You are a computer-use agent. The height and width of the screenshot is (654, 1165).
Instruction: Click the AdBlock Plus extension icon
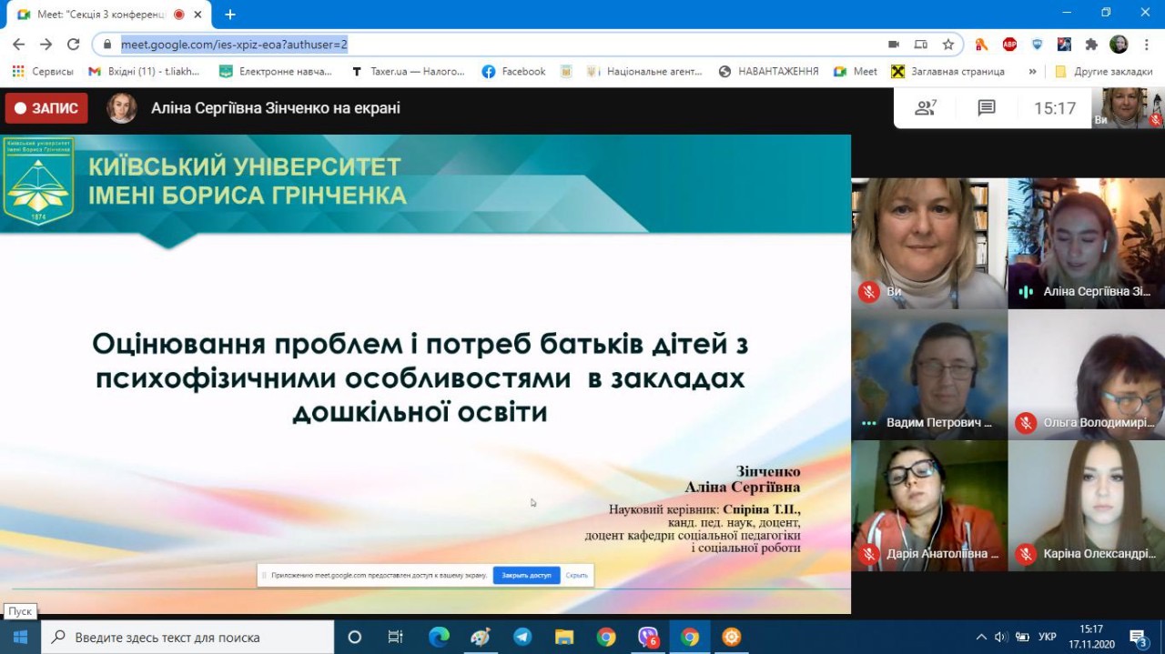[1009, 44]
